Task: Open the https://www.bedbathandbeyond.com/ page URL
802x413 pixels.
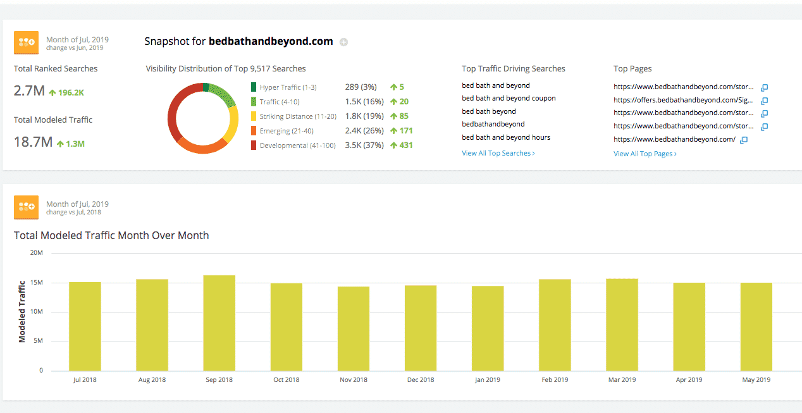Action: click(x=674, y=139)
